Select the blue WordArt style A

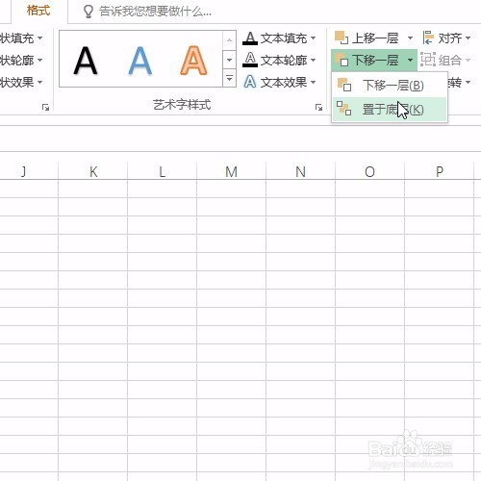139,60
